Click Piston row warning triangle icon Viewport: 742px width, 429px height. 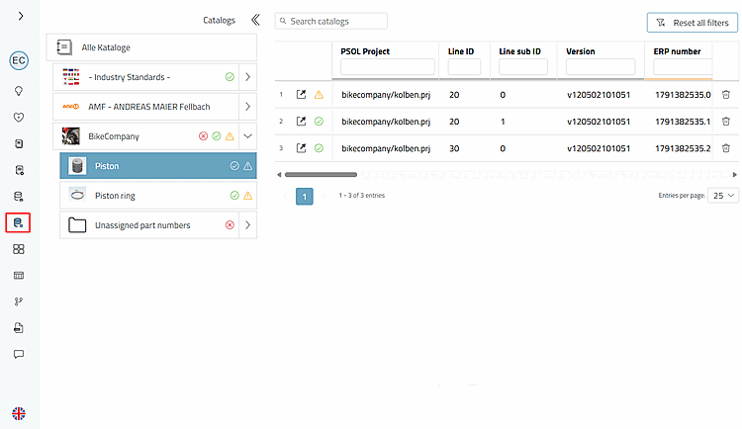pos(248,166)
